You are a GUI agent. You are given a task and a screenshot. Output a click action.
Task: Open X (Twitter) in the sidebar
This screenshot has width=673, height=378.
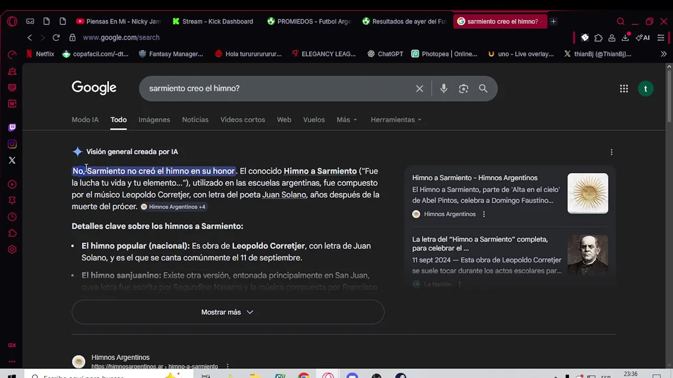click(x=12, y=161)
